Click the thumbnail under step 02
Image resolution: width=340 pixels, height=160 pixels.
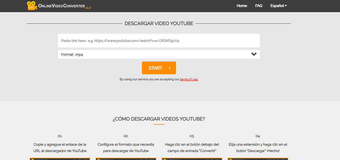pyautogui.click(x=126, y=159)
